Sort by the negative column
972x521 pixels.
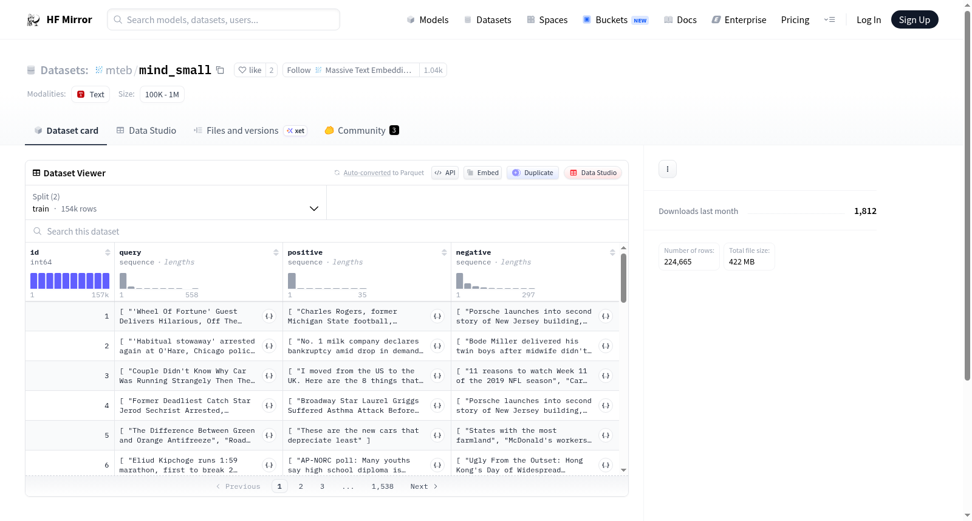(x=612, y=252)
